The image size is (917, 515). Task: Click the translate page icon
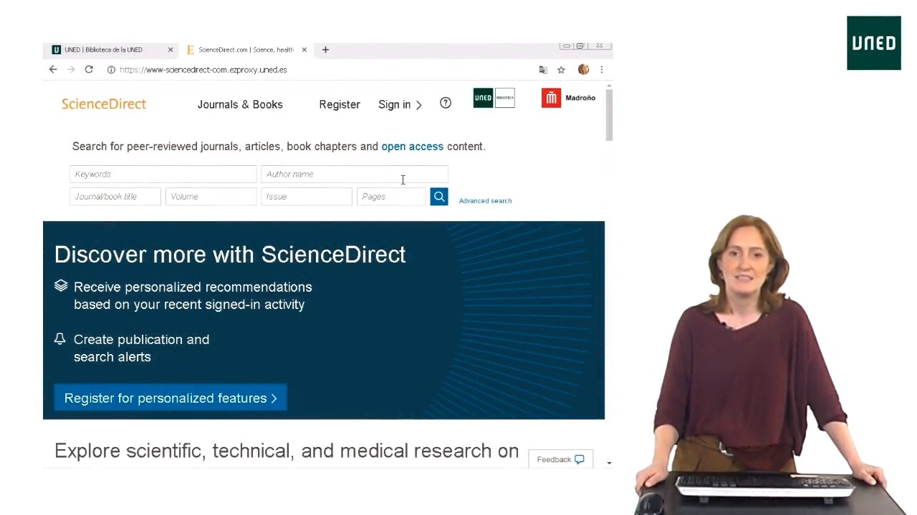(543, 69)
